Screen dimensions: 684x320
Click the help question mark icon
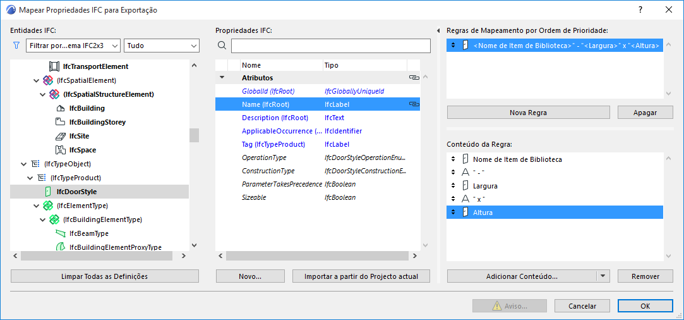(640, 10)
